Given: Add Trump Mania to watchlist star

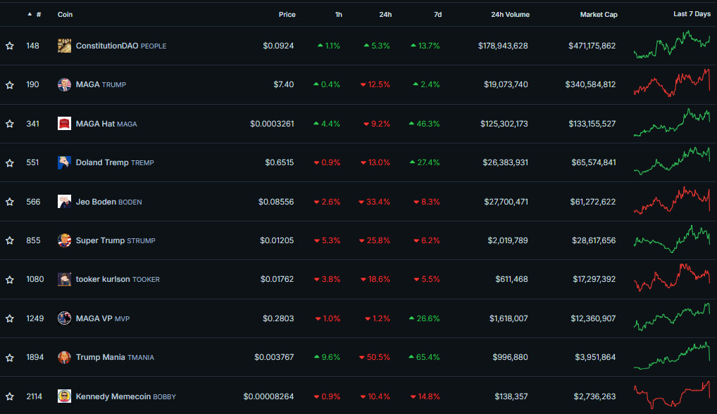Looking at the screenshot, I should coord(10,357).
